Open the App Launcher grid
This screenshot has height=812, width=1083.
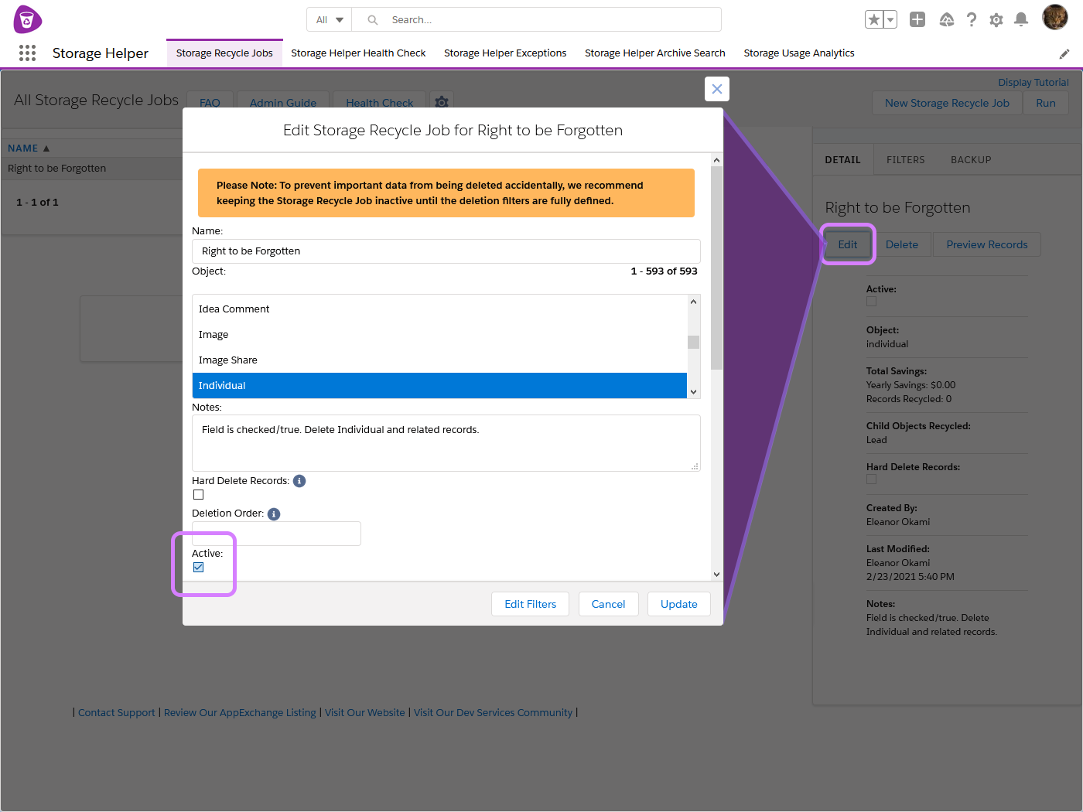coord(27,53)
